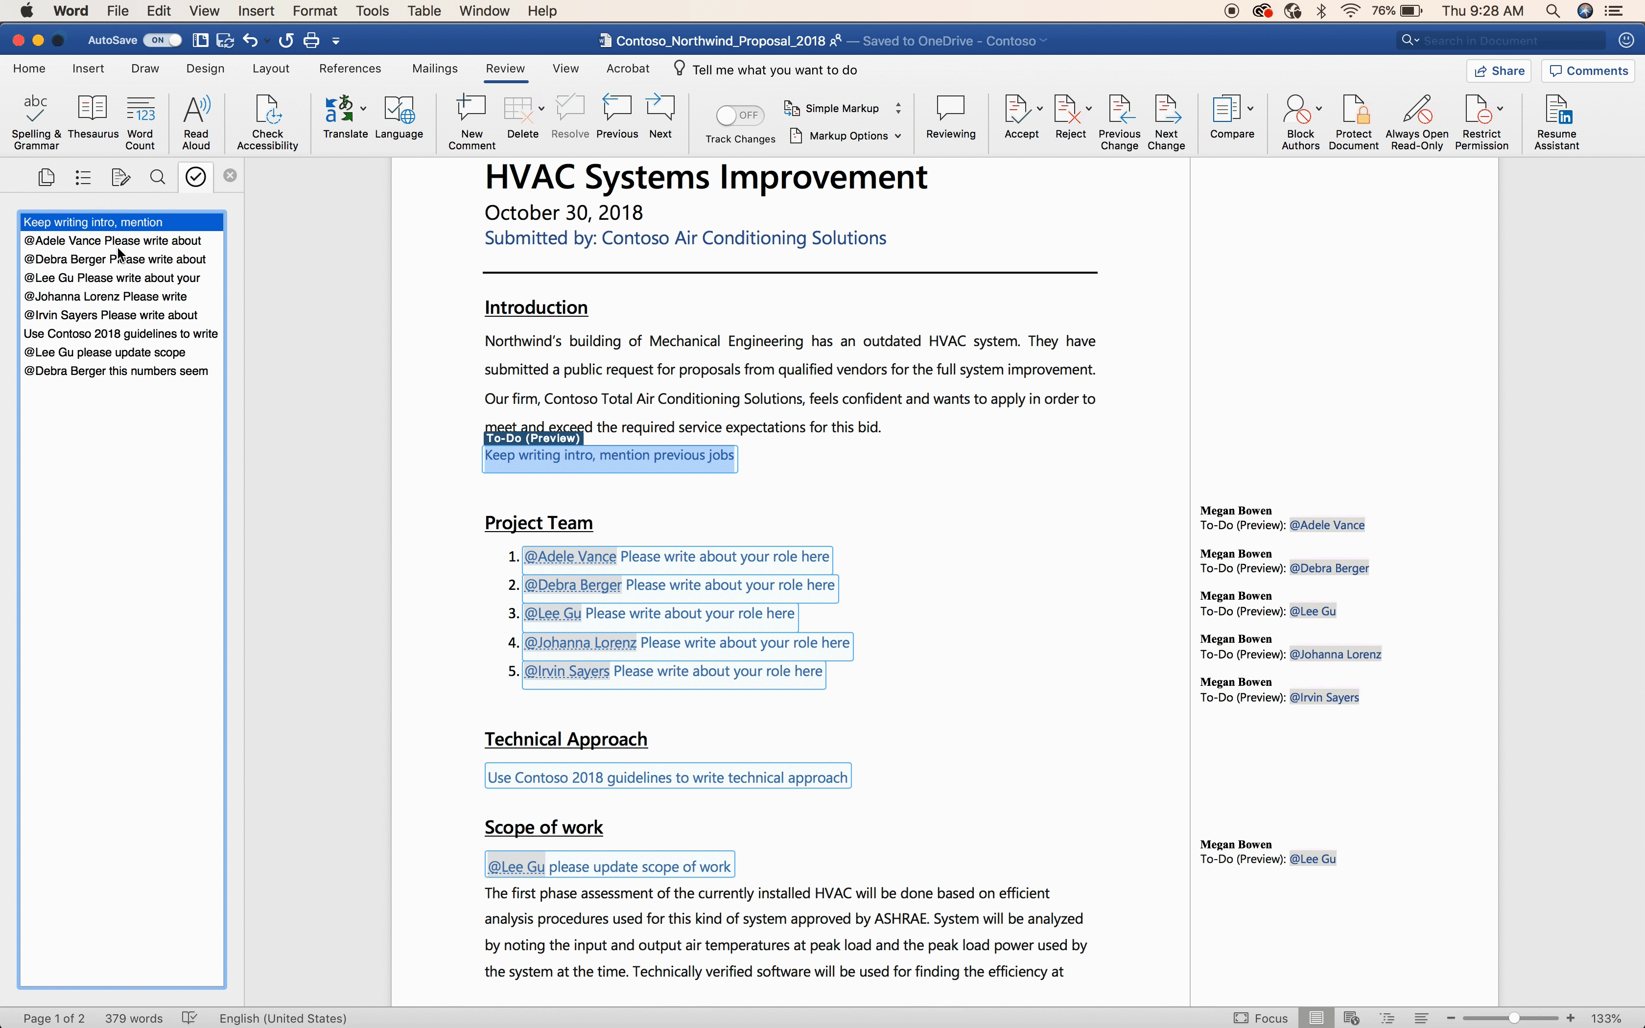
Task: Expand the Accept button's dropdown arrow
Action: pyautogui.click(x=1039, y=109)
